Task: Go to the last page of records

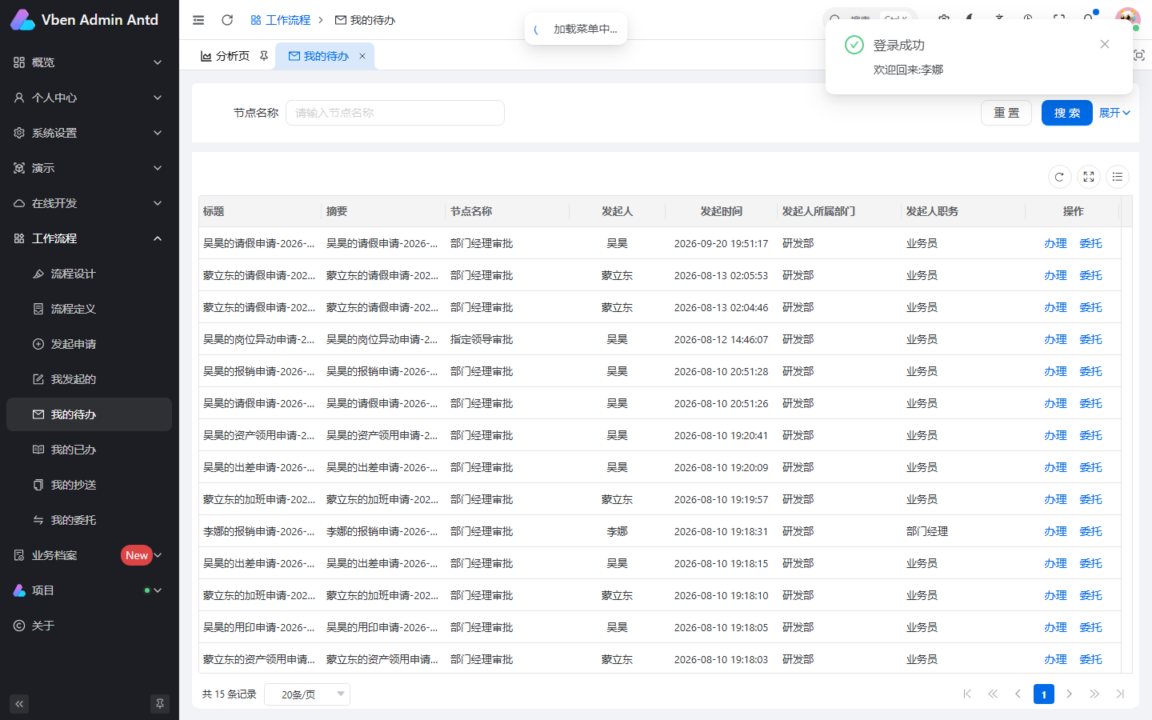Action: click(1120, 694)
